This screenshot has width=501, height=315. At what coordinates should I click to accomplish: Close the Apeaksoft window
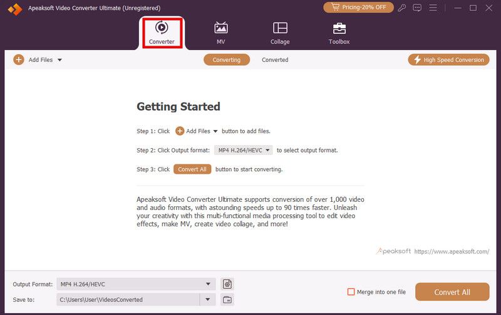click(x=489, y=7)
